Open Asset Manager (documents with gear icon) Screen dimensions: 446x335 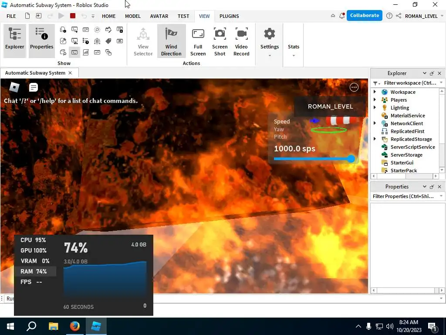coord(63,30)
